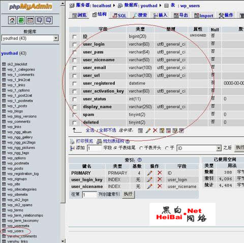Click the printer icon for 打印预览

pyautogui.click(x=72, y=141)
